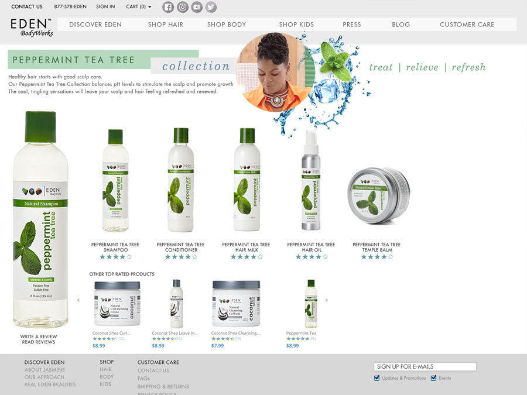Screen dimensions: 527x395
Task: Select Peppermint Tea Tree Hair Milk image
Action: (x=247, y=180)
